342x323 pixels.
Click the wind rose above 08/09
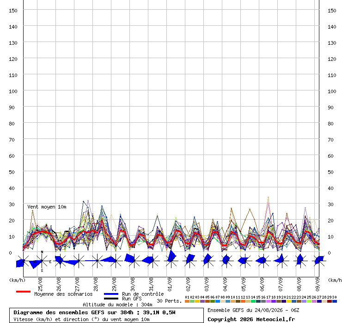click(300, 261)
